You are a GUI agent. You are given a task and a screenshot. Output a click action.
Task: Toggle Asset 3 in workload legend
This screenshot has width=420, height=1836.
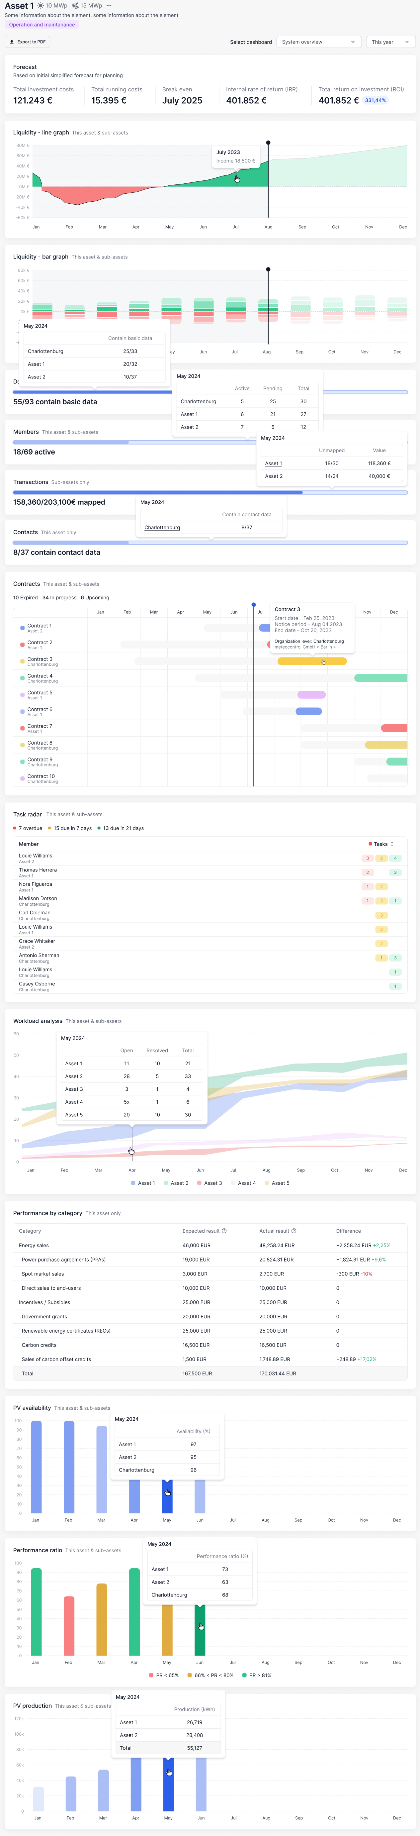coord(210,1183)
